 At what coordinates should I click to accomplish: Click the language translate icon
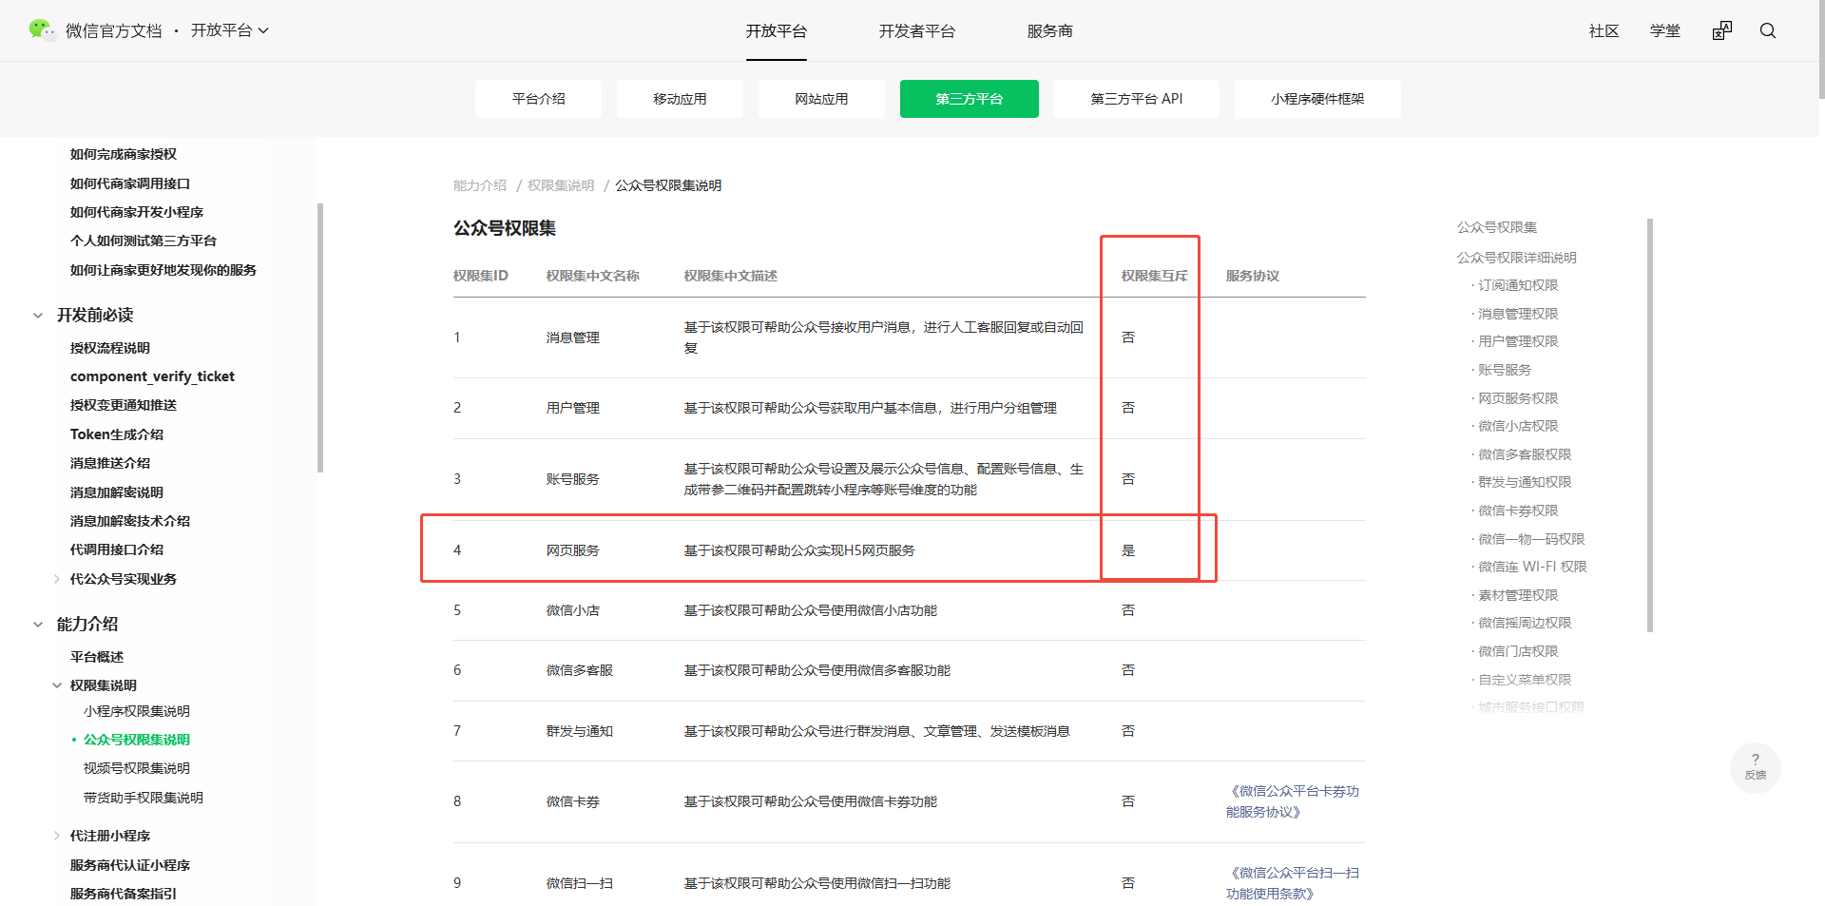1722,30
